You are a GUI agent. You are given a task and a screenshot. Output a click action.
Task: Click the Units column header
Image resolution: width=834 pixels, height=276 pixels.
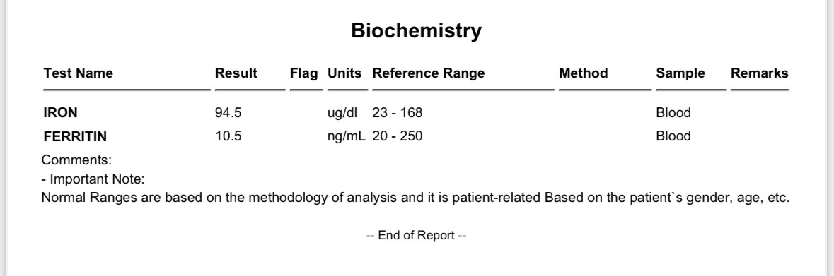click(x=344, y=73)
